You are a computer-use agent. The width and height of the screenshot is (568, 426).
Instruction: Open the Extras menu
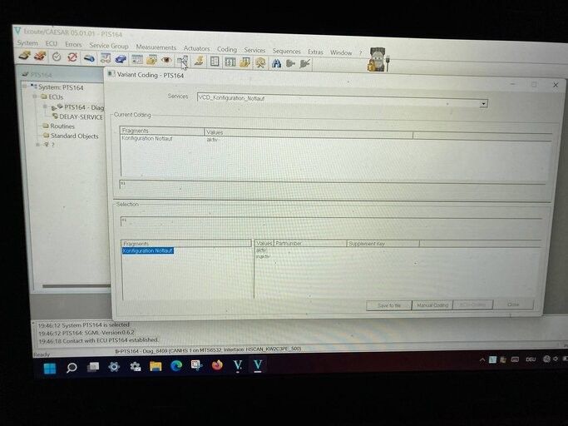tap(315, 52)
